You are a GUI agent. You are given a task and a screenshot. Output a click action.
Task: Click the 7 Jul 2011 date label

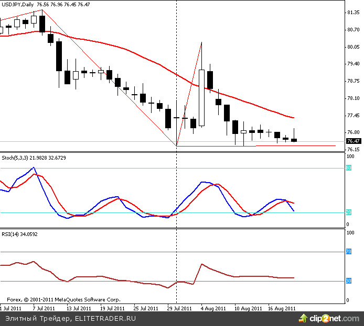[x=42, y=308]
